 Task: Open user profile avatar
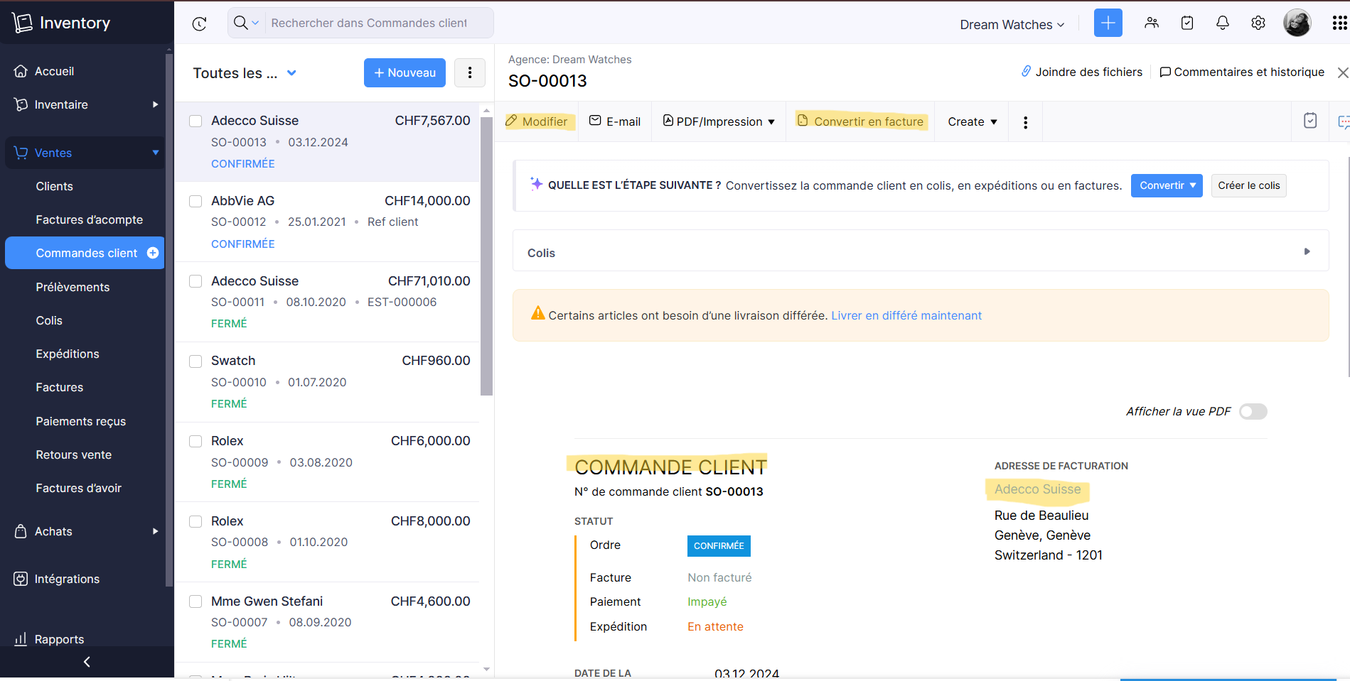[1297, 23]
